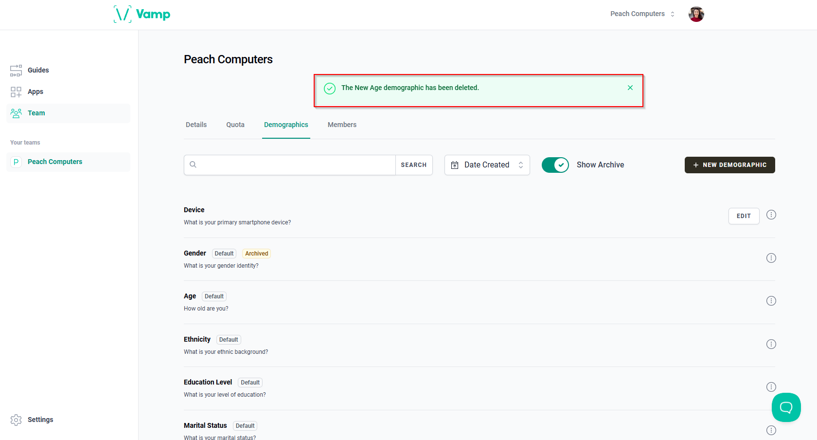The width and height of the screenshot is (817, 440).
Task: Open the Date Created sort dropdown
Action: [487, 165]
